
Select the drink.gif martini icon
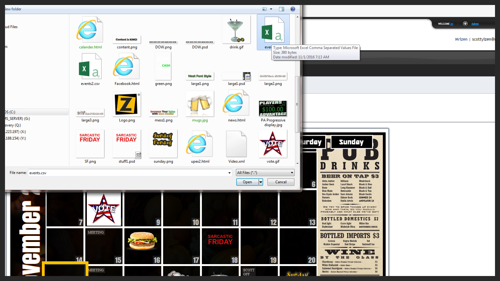236,30
